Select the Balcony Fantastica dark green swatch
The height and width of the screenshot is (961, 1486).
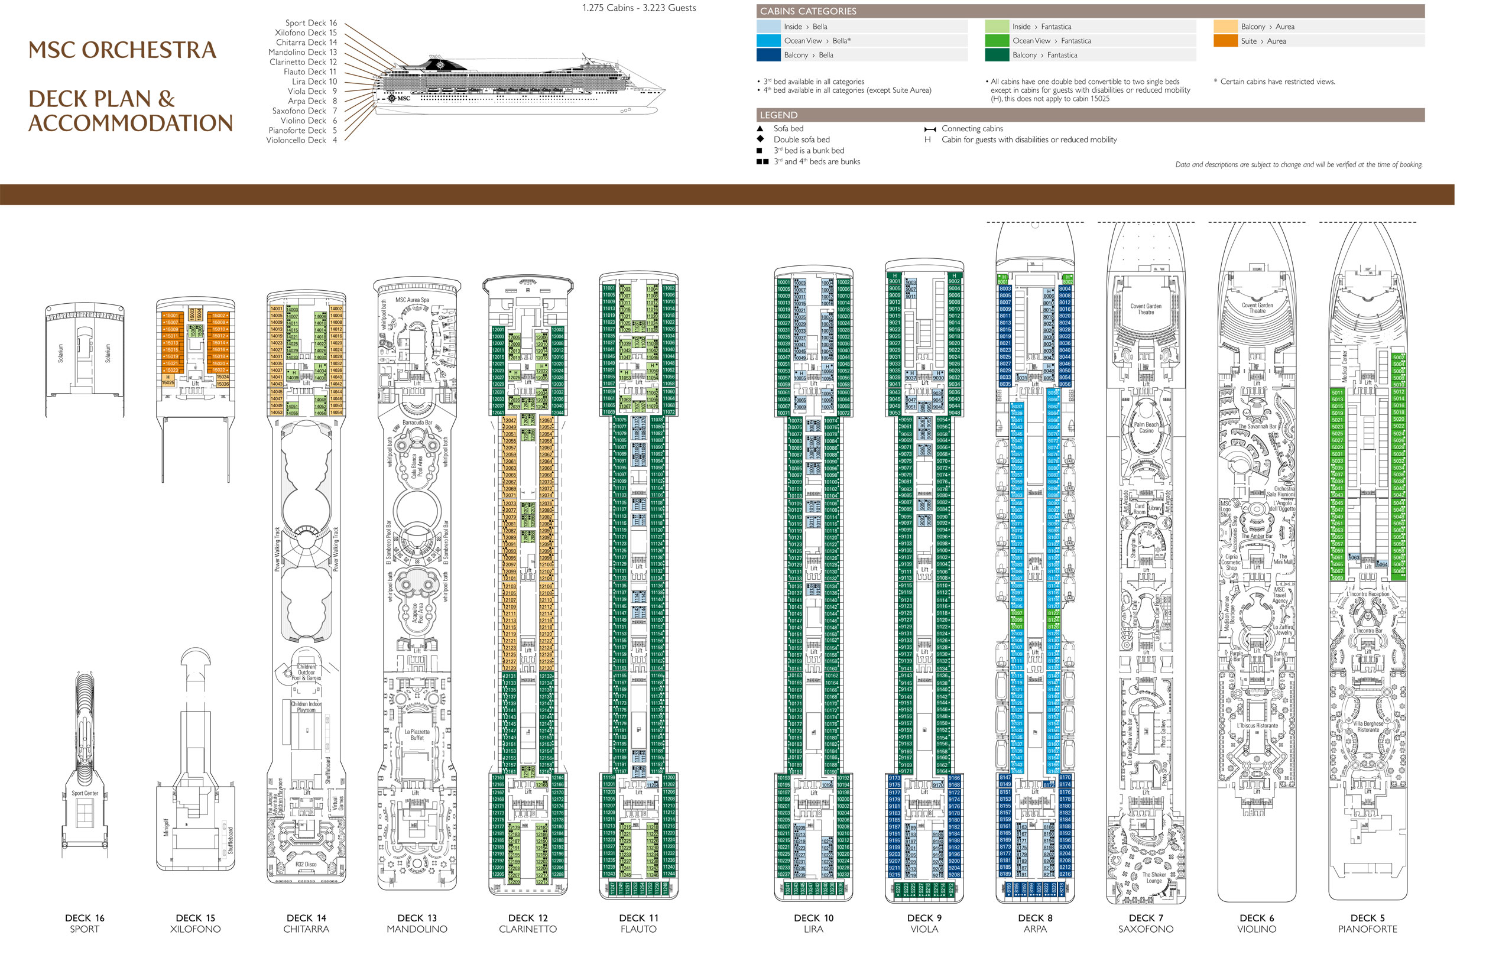[997, 55]
